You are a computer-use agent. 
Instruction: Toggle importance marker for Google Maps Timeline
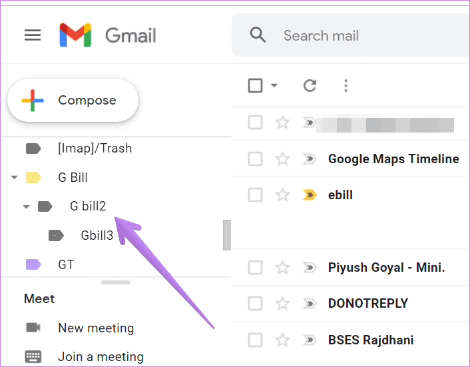[x=310, y=159]
